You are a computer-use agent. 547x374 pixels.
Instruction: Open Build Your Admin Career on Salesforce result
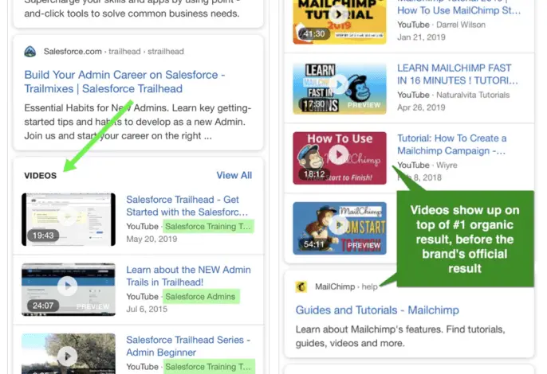tap(124, 81)
